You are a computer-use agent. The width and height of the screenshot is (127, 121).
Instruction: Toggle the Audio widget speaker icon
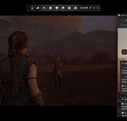tap(44, 8)
